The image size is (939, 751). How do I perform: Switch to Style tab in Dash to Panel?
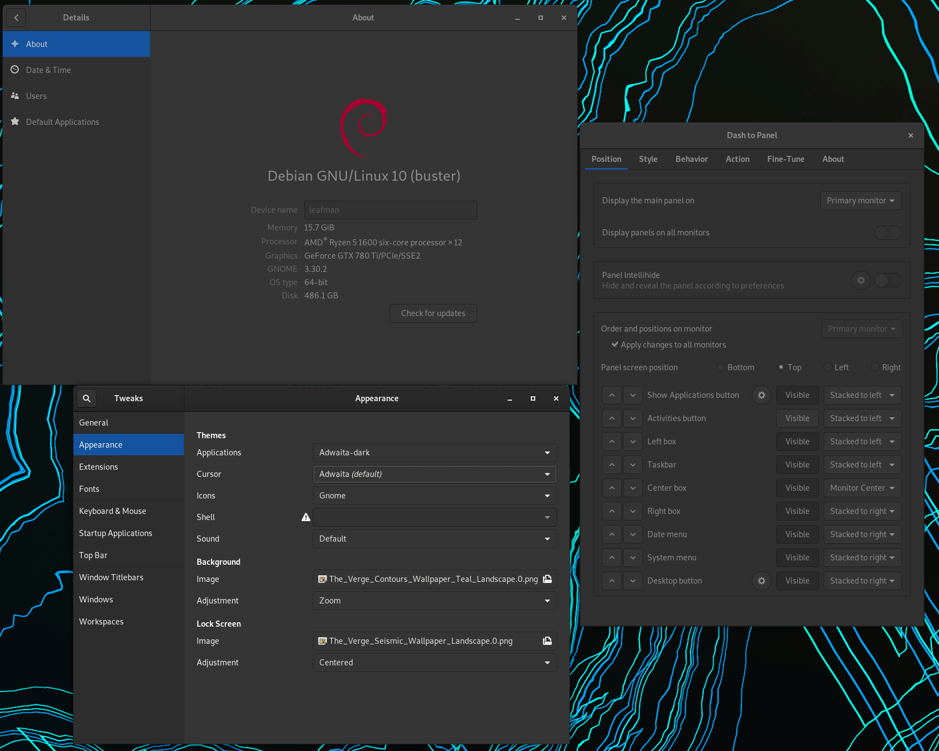648,159
